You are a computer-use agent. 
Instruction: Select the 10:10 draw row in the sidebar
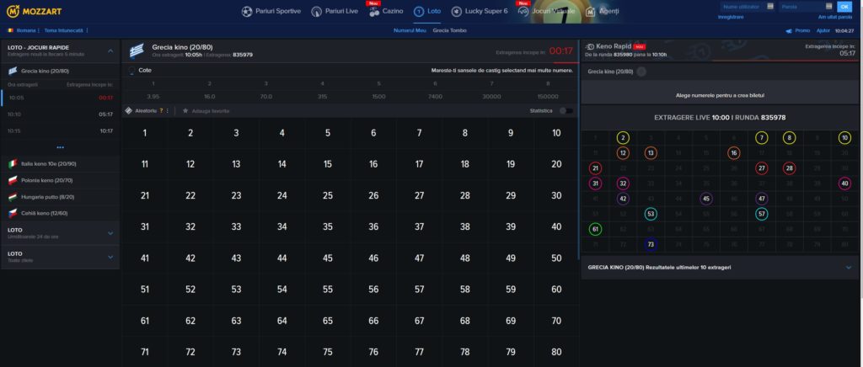[x=60, y=114]
